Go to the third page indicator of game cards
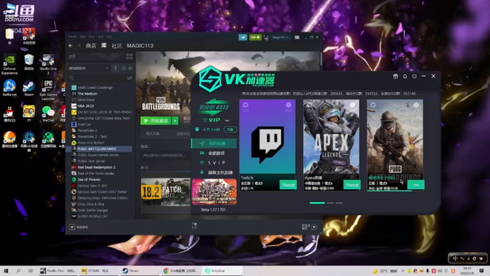 339,203
